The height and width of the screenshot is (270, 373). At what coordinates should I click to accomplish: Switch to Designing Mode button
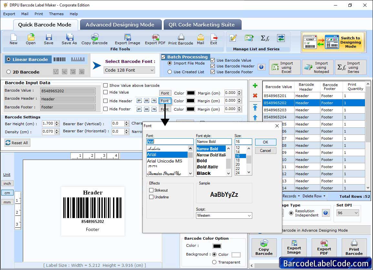click(x=333, y=42)
